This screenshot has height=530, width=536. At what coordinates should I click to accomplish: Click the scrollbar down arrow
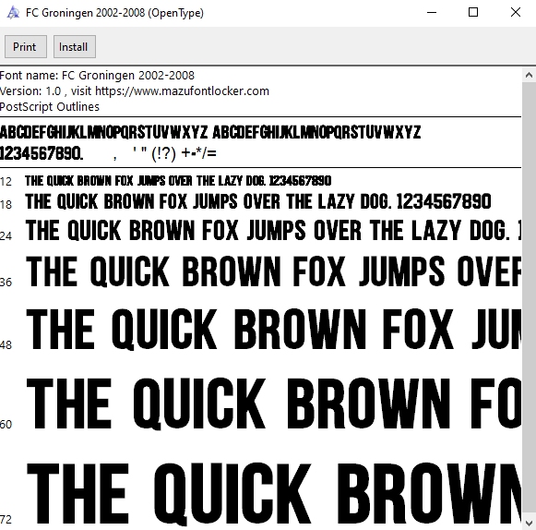tap(529, 523)
